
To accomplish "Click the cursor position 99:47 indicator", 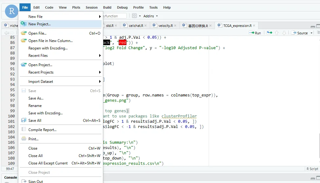I will [10, 169].
